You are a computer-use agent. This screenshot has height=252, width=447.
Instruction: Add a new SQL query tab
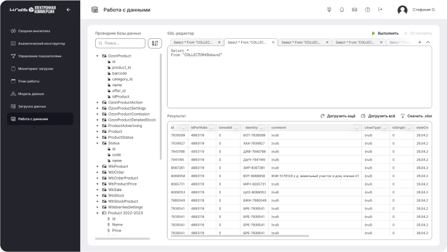[x=419, y=42]
